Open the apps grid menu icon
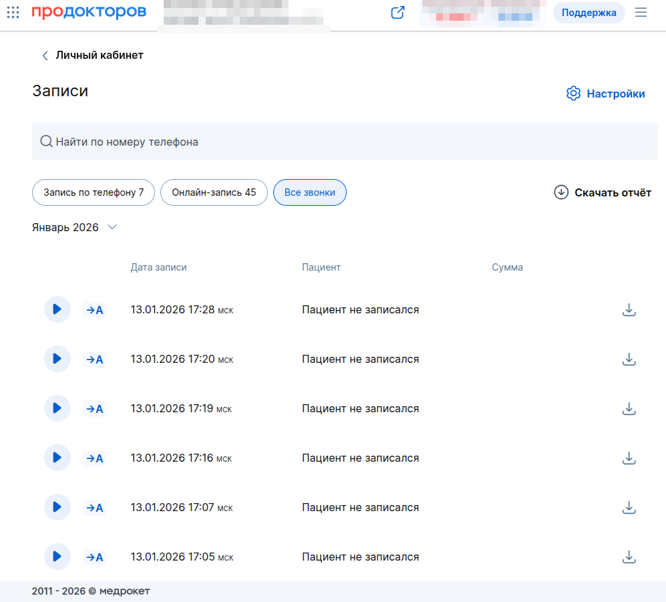 point(13,12)
